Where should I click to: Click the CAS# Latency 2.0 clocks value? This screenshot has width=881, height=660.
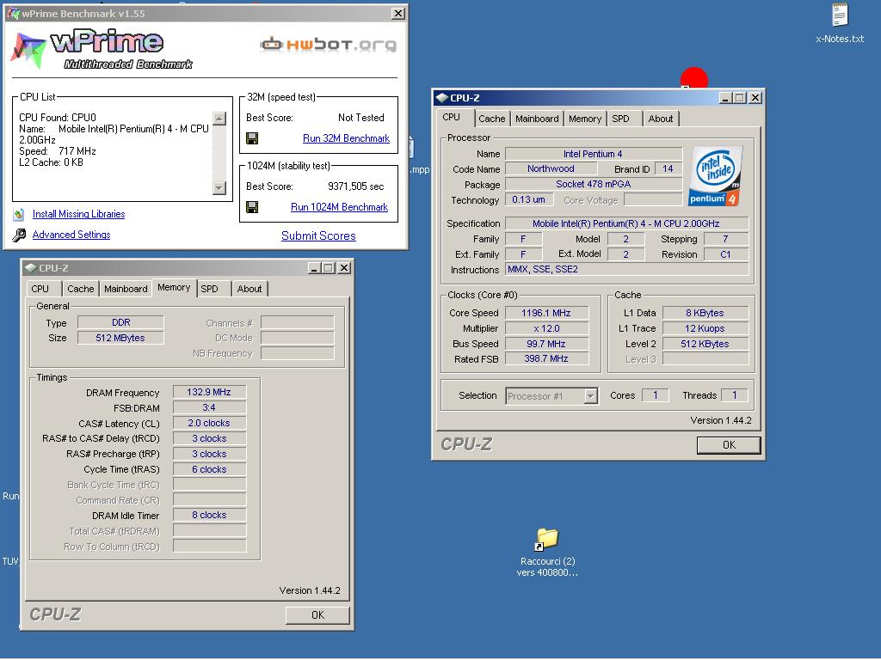pos(209,423)
